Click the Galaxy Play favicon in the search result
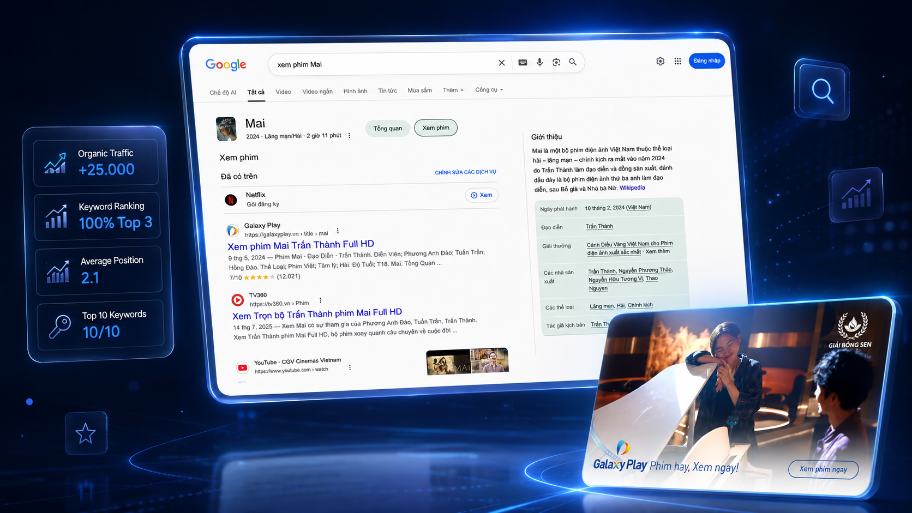 pos(232,230)
